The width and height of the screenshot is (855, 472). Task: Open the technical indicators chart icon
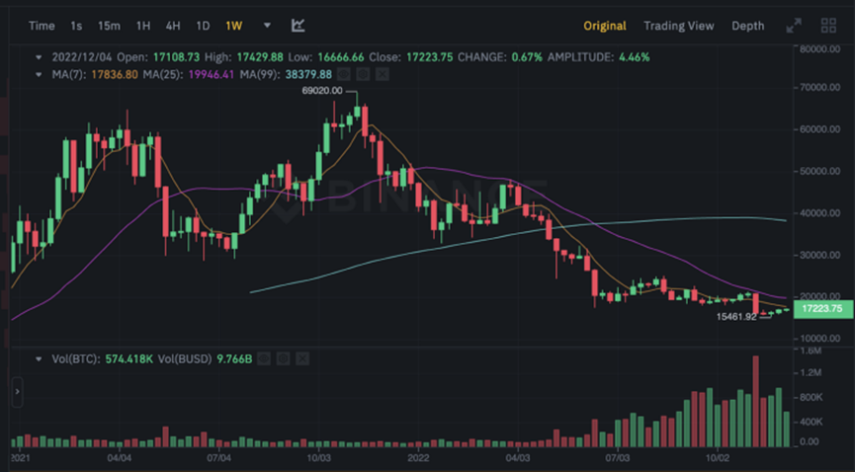[299, 26]
